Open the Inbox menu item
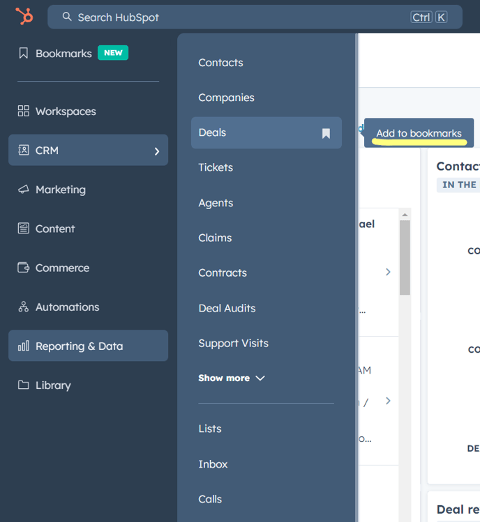Viewport: 480px width, 522px height. [213, 464]
